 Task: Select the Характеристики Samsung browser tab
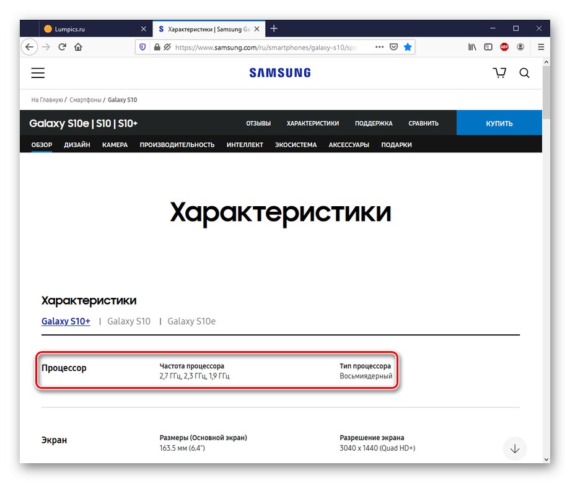pos(209,28)
